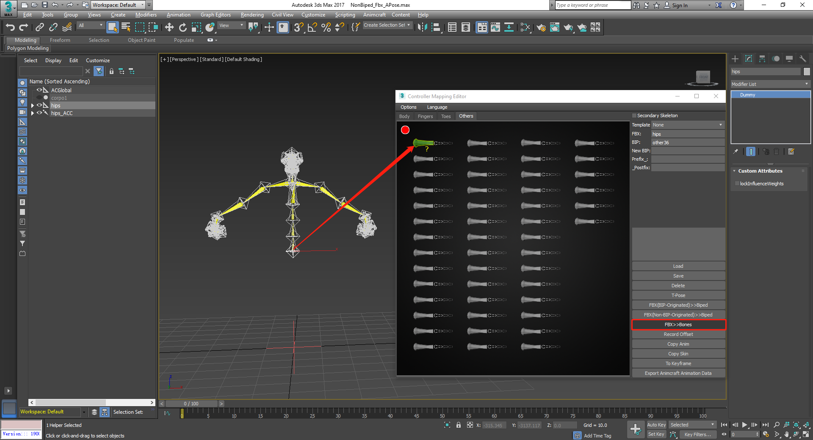The height and width of the screenshot is (440, 813).
Task: Switch to Fingers tab in Mapping Editor
Action: point(425,116)
